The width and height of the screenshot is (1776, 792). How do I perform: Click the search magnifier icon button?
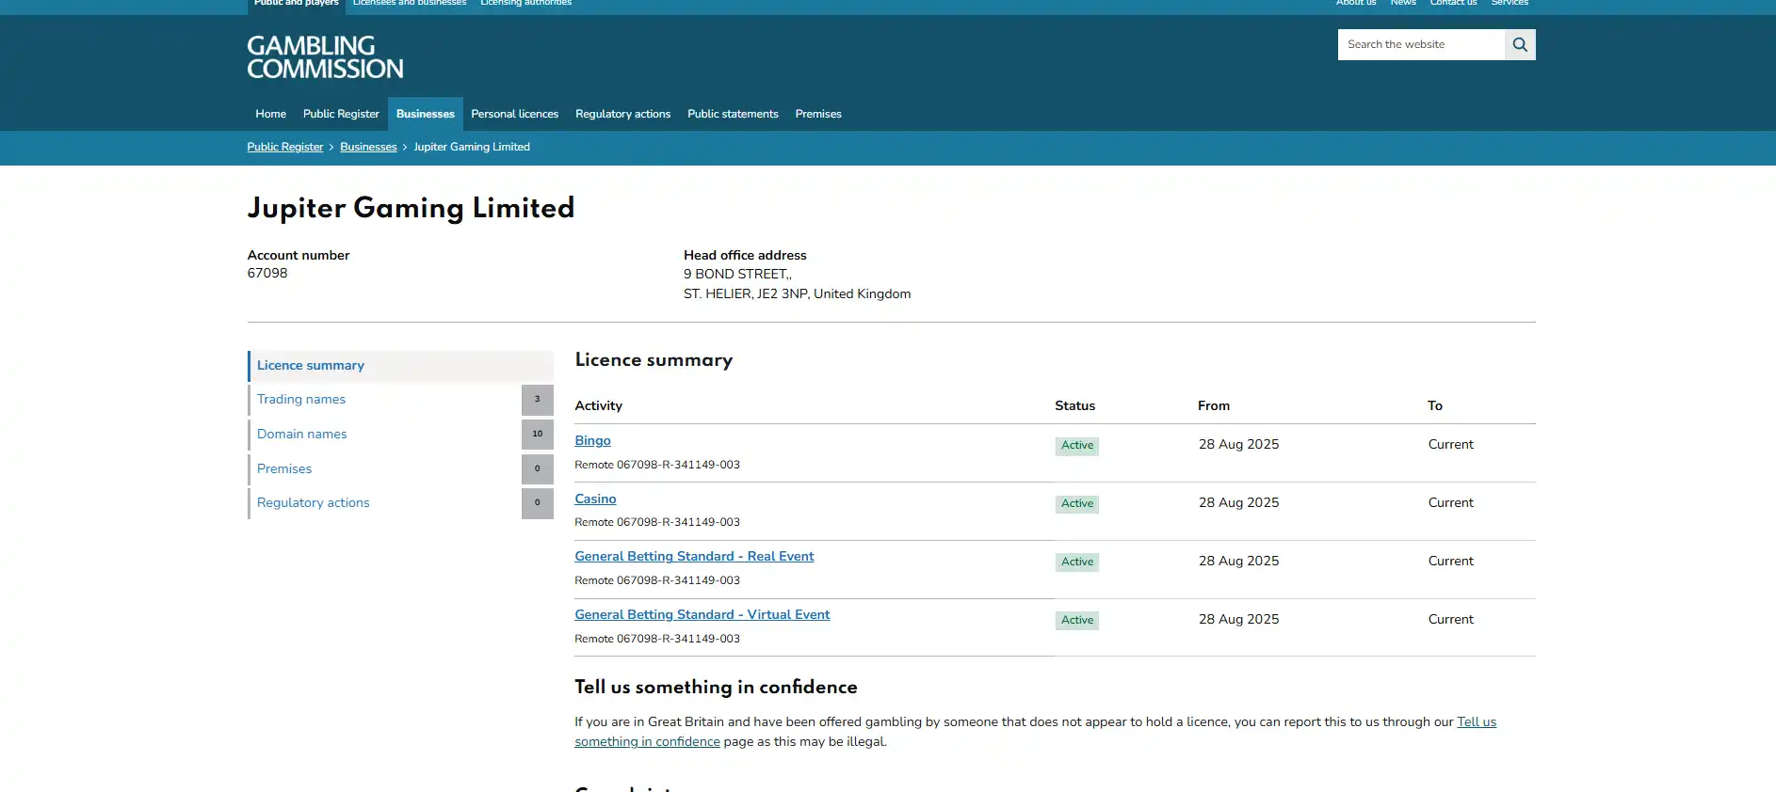tap(1520, 44)
